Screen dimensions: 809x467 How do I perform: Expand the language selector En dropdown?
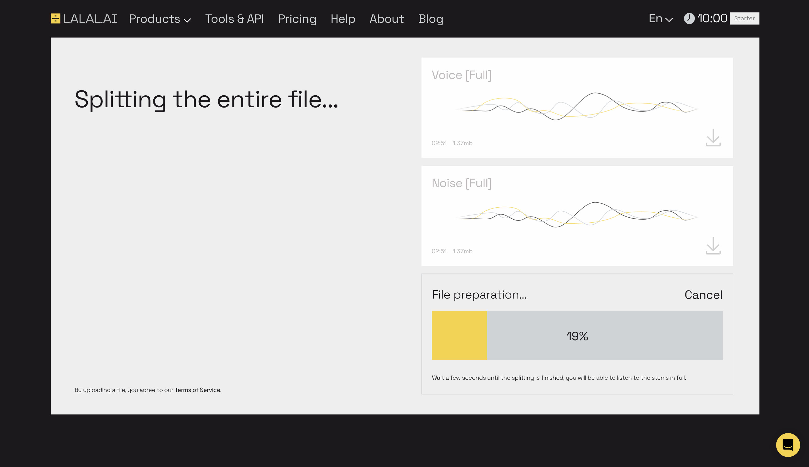660,18
